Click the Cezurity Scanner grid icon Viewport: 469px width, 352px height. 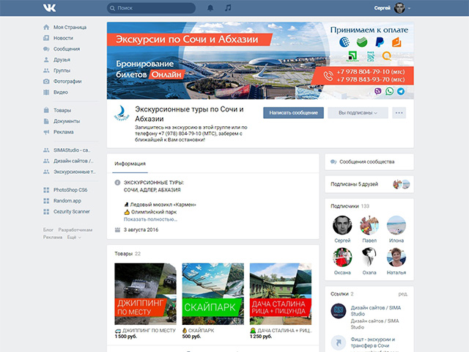click(46, 212)
